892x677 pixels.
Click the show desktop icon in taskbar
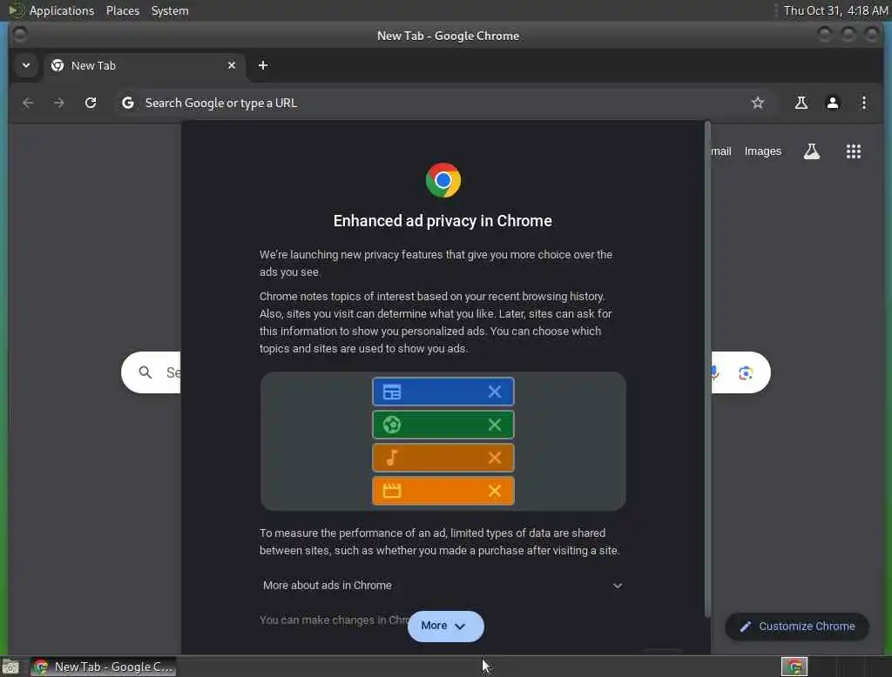10,667
